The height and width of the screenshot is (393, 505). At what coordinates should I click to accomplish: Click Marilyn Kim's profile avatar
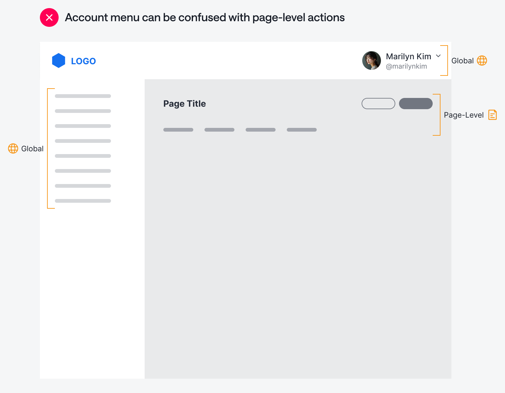pyautogui.click(x=372, y=61)
